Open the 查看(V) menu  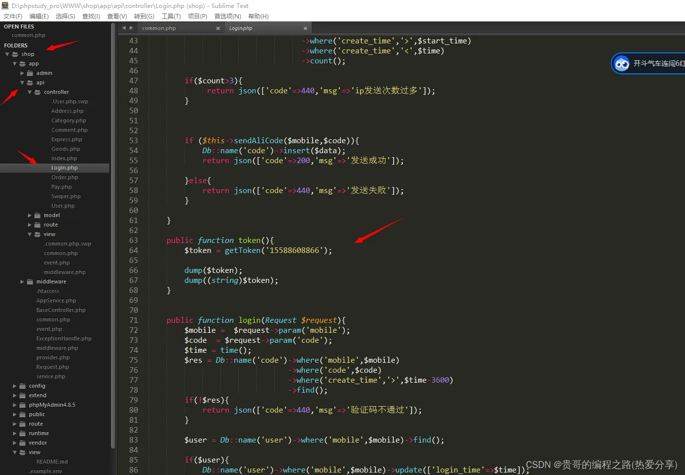coord(117,16)
